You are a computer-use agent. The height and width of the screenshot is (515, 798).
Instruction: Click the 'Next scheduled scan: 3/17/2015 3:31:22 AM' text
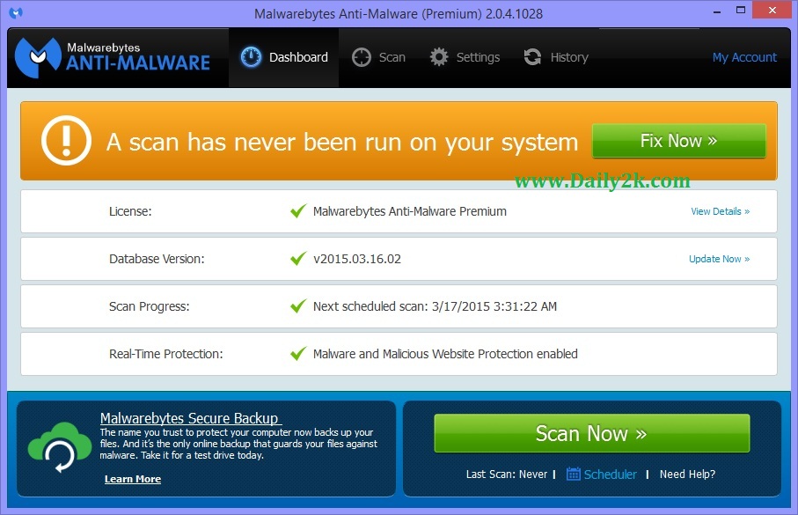436,306
